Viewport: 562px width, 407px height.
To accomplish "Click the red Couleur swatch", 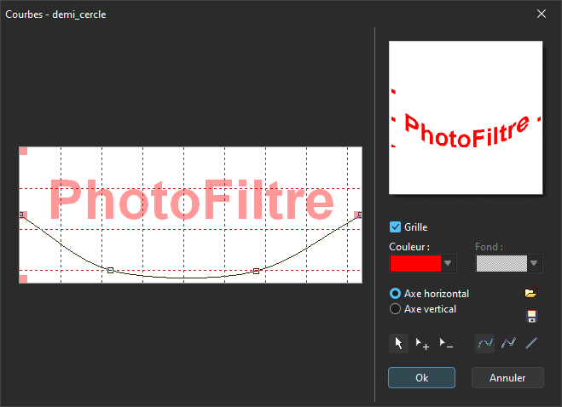I will click(x=415, y=263).
